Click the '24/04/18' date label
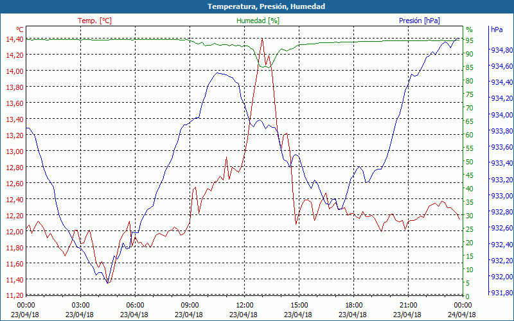 click(461, 315)
